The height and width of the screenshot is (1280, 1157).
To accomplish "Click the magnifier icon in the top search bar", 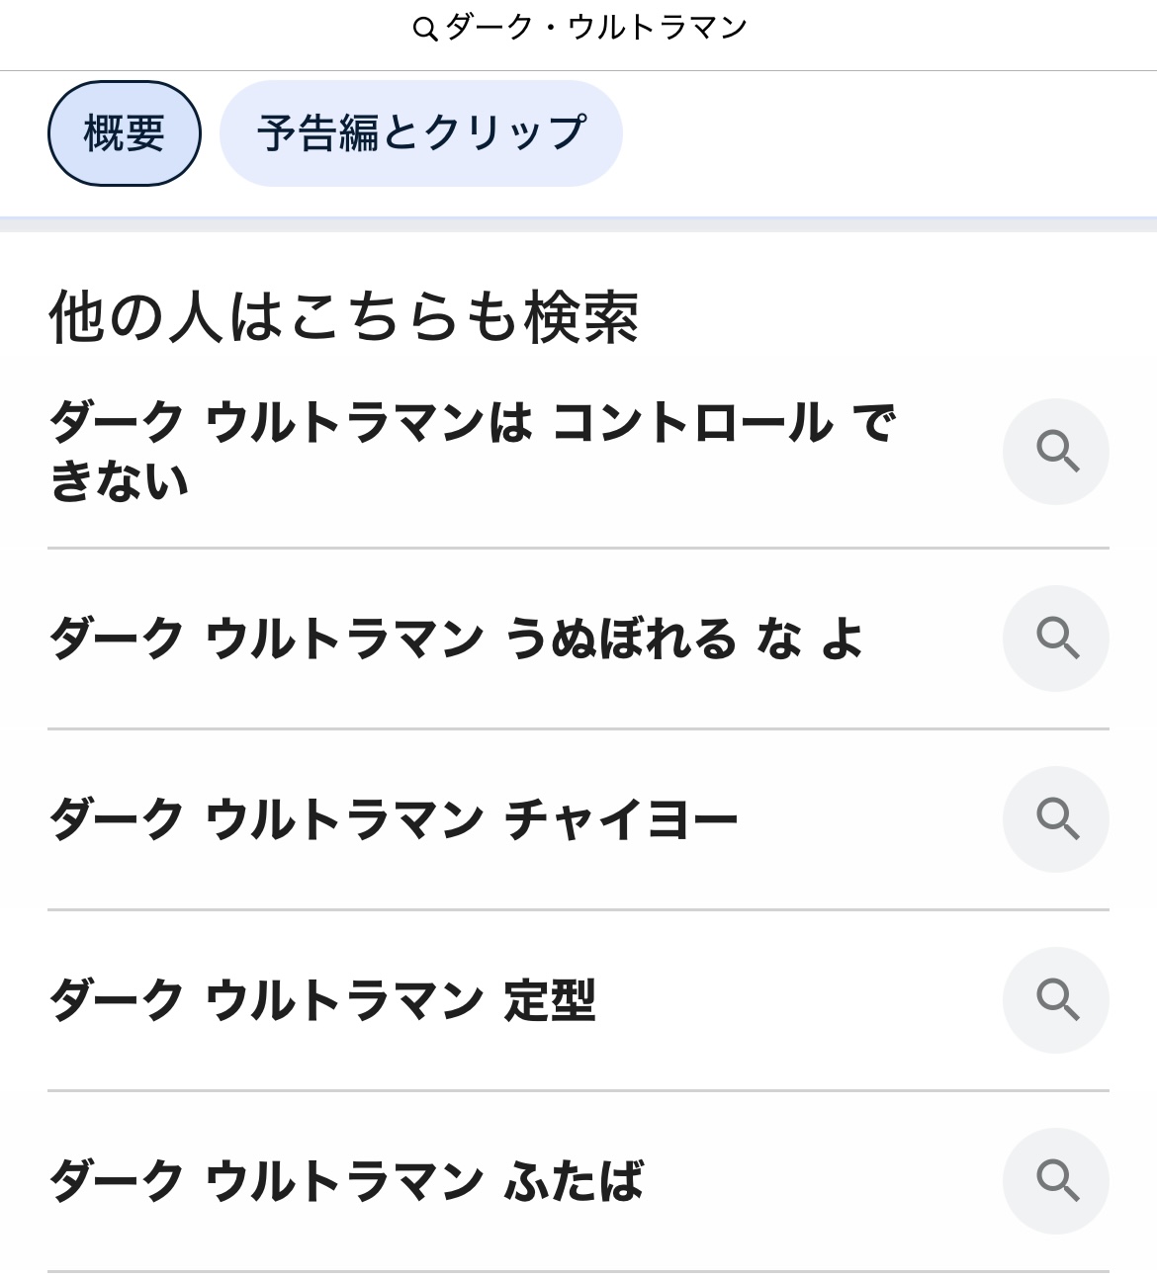I will pyautogui.click(x=424, y=30).
